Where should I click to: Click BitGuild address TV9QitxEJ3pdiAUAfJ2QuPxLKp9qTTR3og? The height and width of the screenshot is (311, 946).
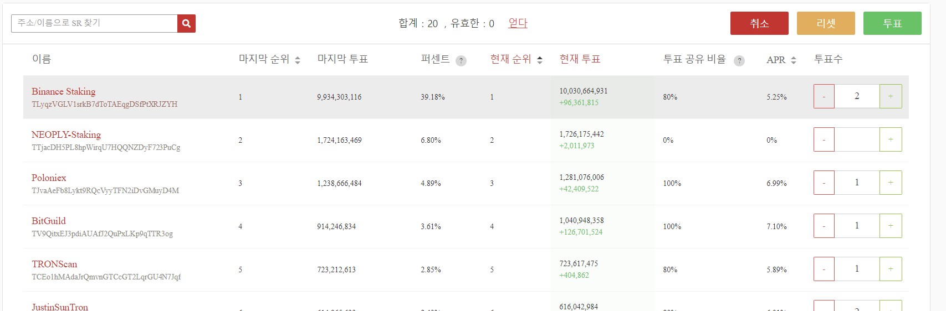[x=103, y=234]
